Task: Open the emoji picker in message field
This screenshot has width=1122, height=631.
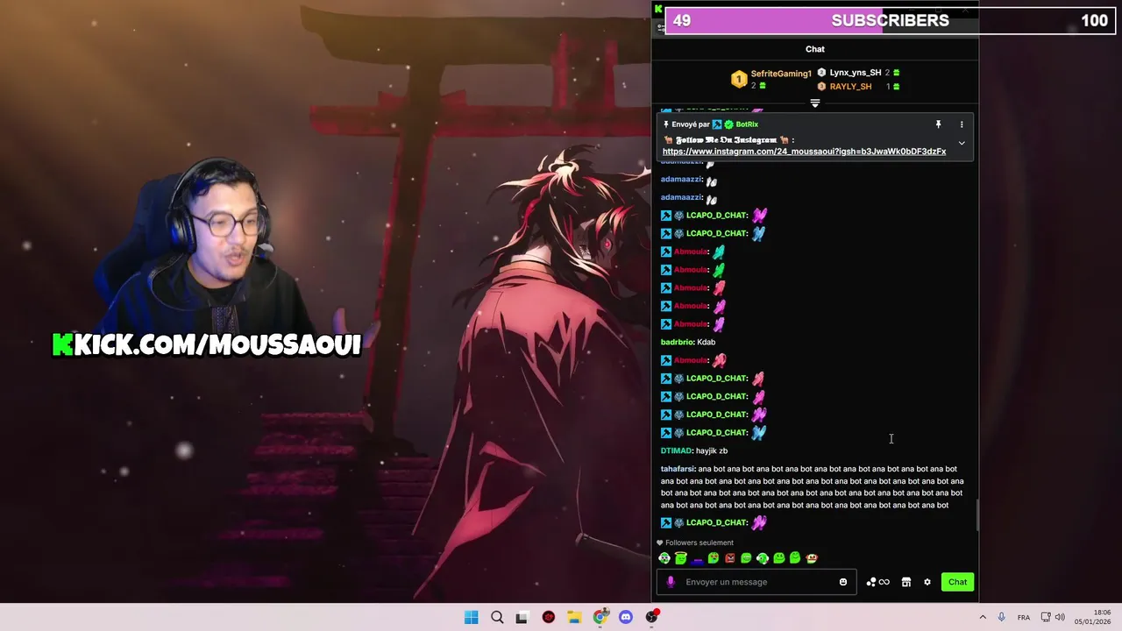Action: pyautogui.click(x=843, y=582)
